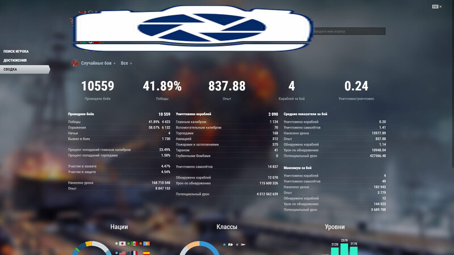Image resolution: width=454 pixels, height=255 pixels.
Task: Click the orange segment of Классы donut chart
Action: pyautogui.click(x=192, y=245)
